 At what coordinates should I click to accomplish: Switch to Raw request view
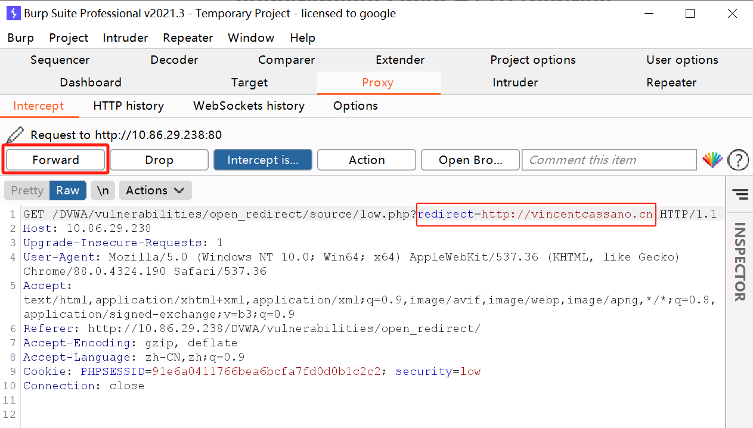tap(67, 191)
